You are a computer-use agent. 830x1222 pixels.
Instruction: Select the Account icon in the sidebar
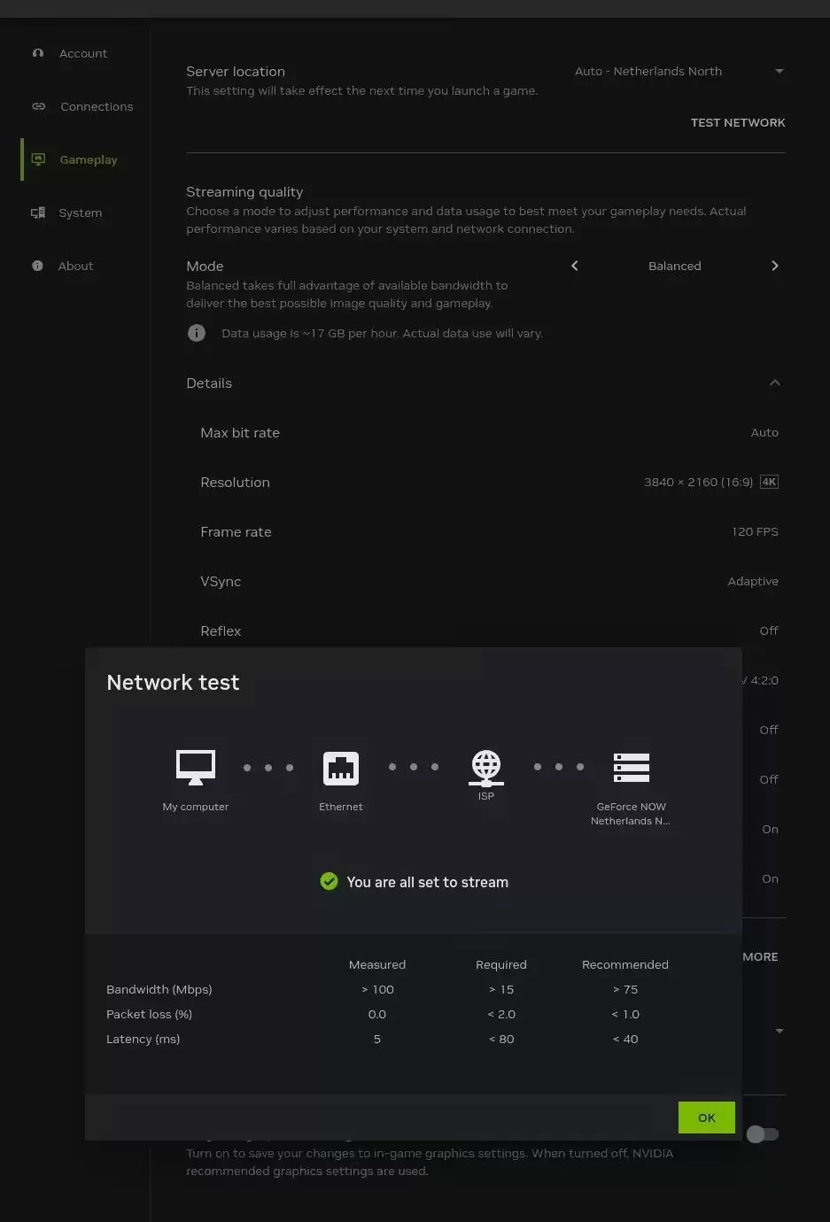pos(38,53)
